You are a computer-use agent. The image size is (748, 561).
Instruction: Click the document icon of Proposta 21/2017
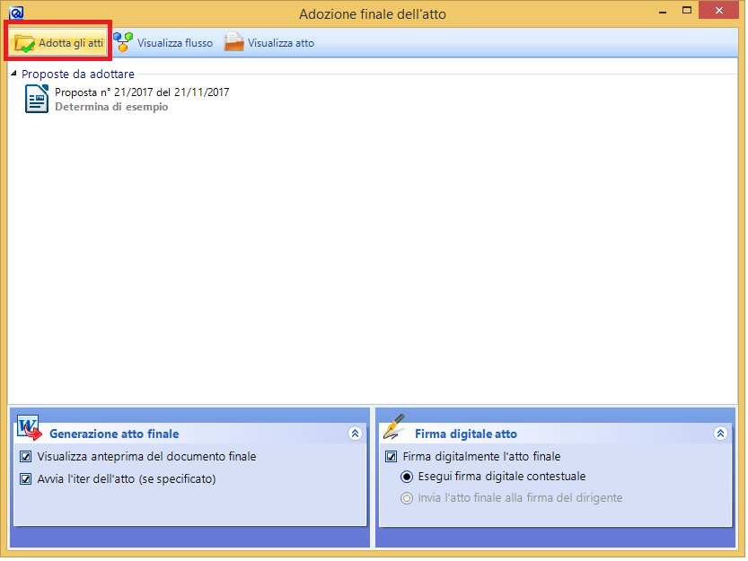point(37,99)
